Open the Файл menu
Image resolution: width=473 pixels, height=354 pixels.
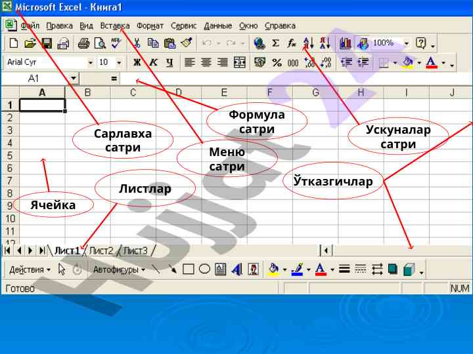[30, 26]
